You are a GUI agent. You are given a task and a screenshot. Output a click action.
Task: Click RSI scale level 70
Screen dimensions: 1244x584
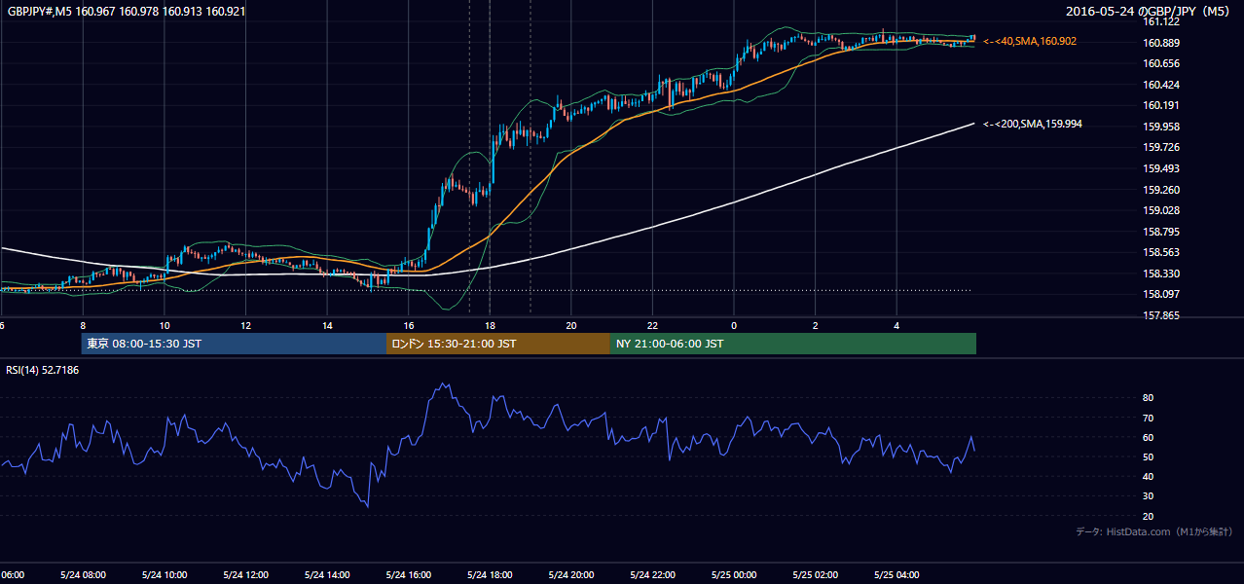pos(1148,419)
